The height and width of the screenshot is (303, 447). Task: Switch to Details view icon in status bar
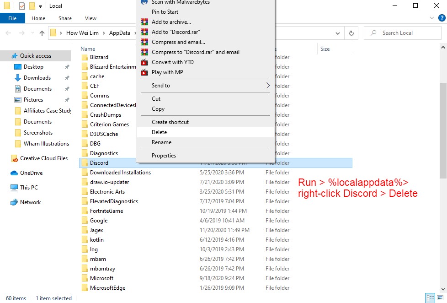pyautogui.click(x=430, y=298)
